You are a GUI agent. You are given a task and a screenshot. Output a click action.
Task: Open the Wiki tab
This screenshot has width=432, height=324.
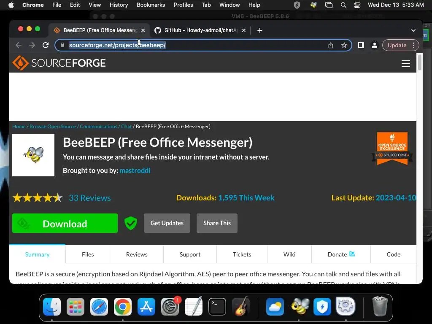289,254
